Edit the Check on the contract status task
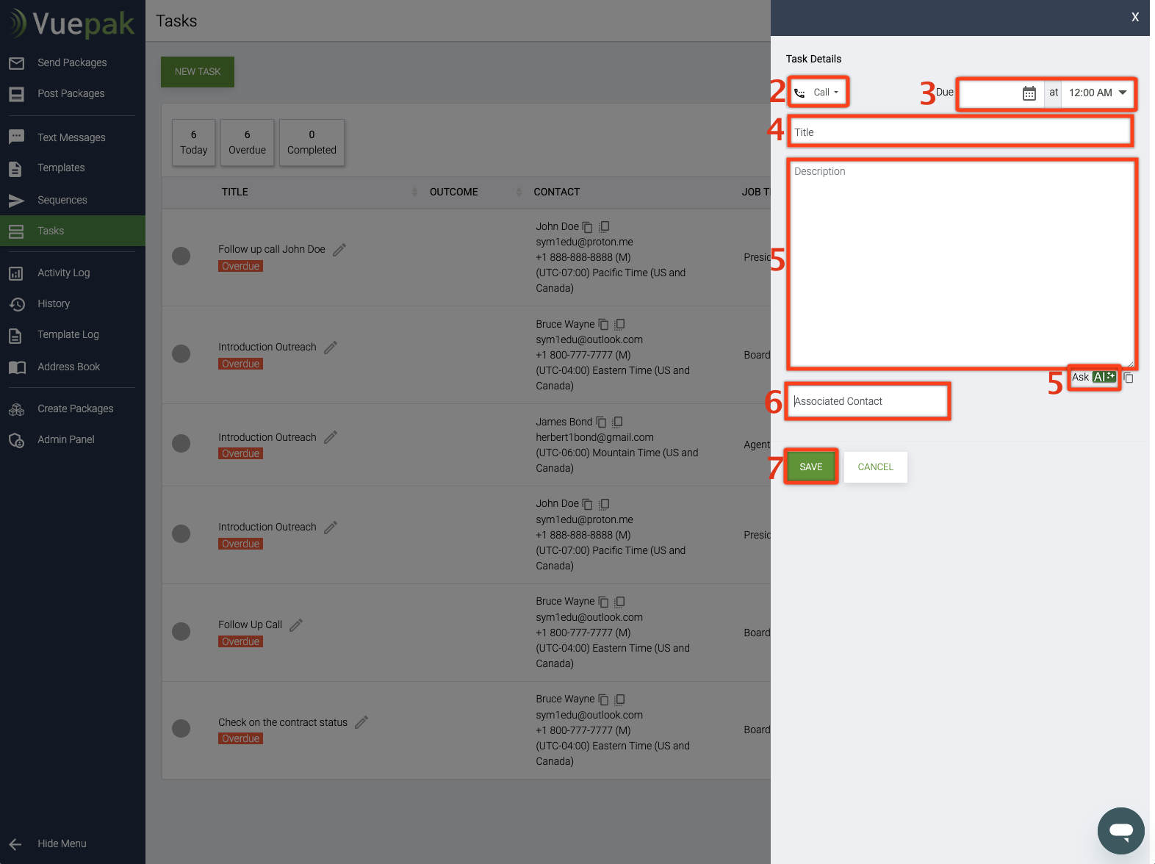This screenshot has width=1155, height=864. click(x=361, y=722)
